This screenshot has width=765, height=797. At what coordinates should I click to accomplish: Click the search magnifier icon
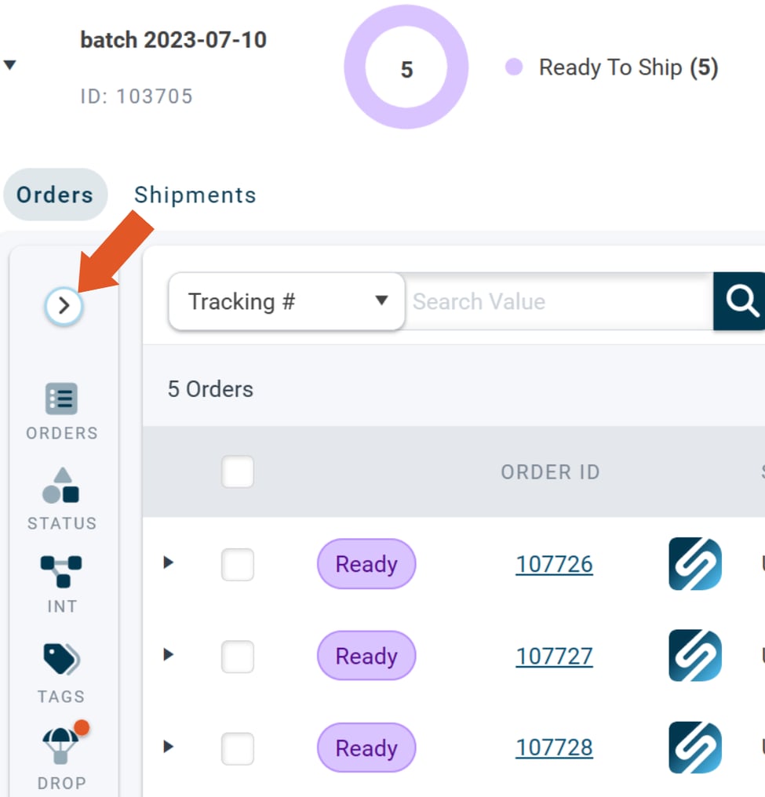click(x=741, y=300)
